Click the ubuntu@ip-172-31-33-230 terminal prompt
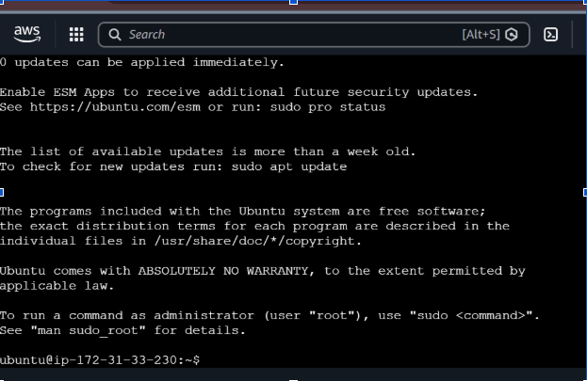 click(x=100, y=360)
